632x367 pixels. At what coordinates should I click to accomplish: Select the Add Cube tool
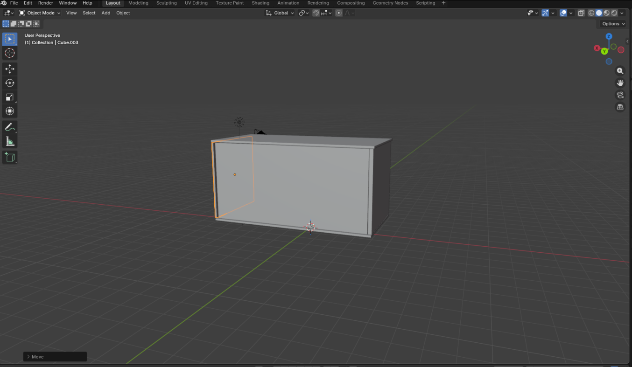(10, 157)
